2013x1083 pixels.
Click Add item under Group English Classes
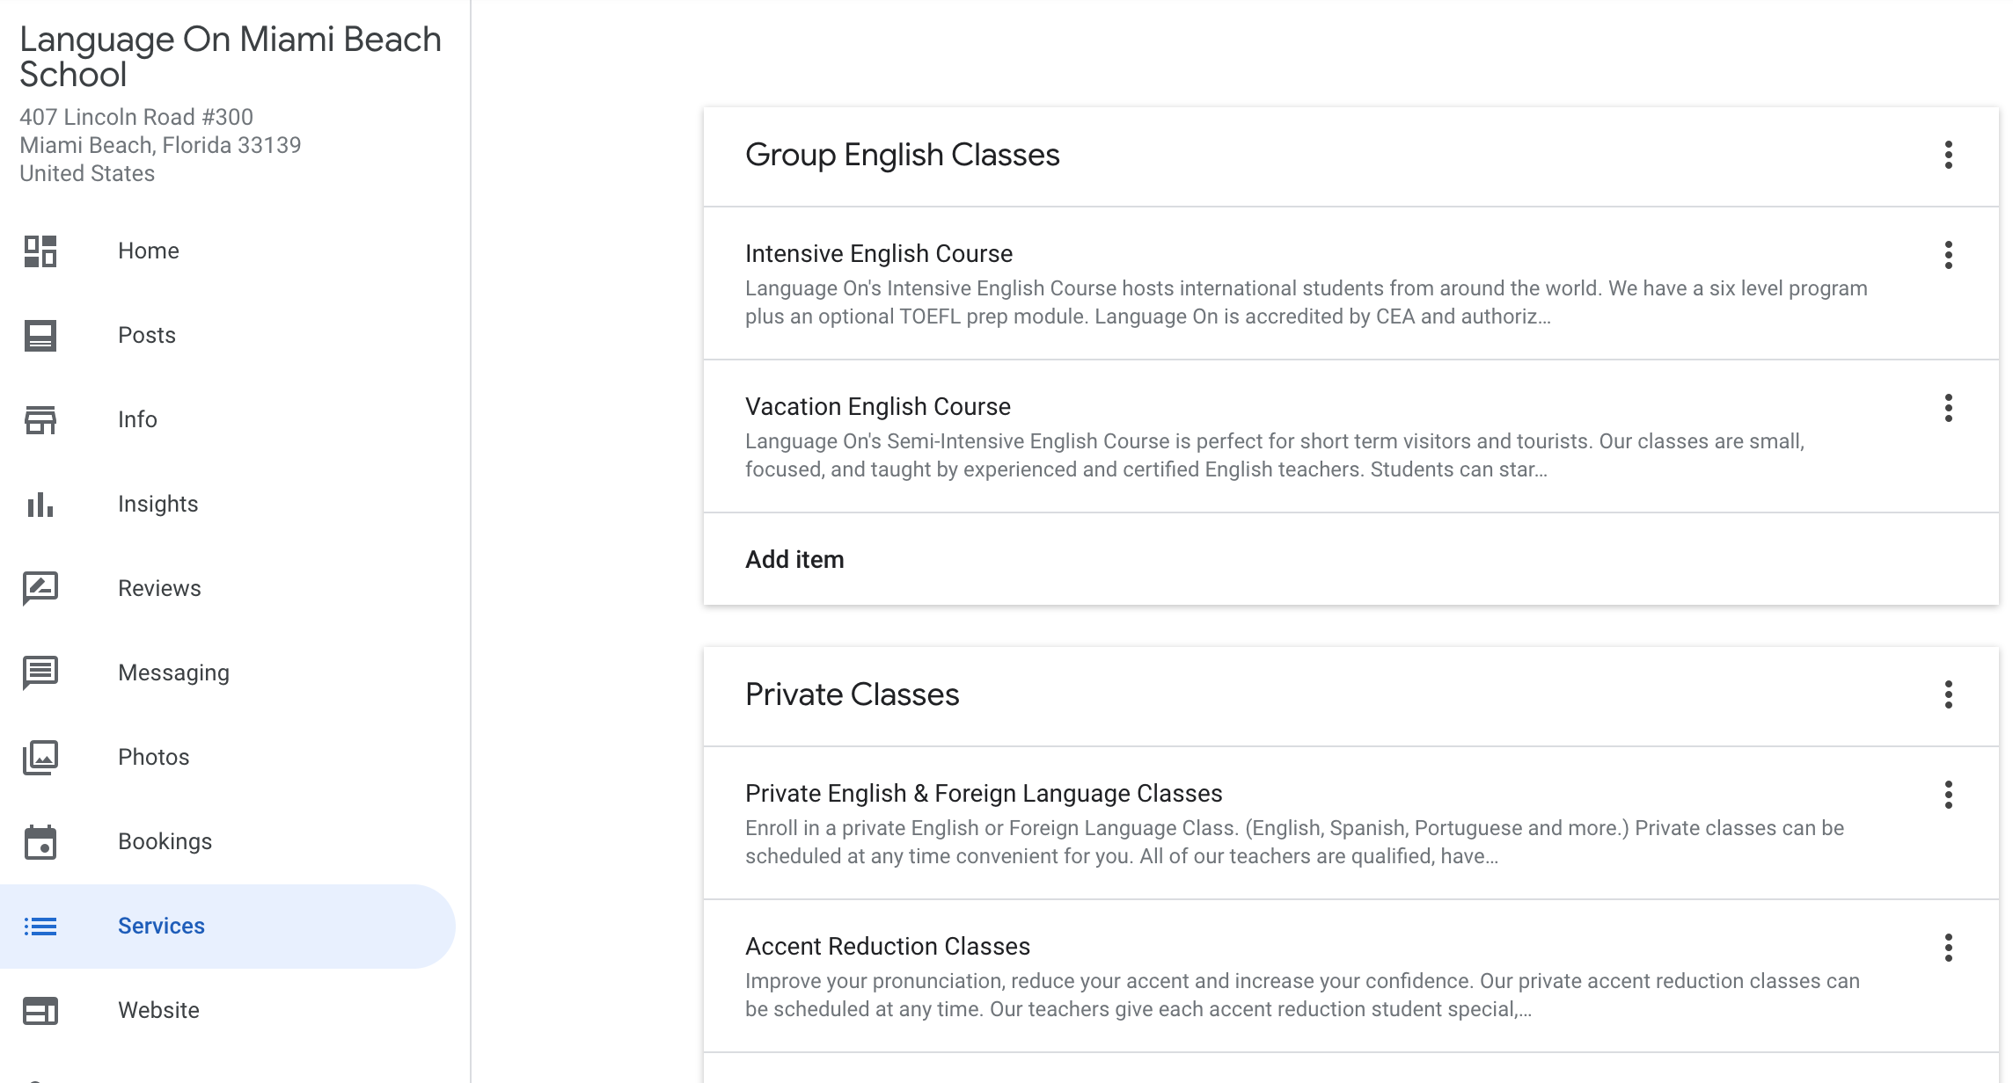[x=794, y=560]
